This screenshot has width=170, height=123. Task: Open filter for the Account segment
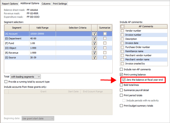coord(94,34)
